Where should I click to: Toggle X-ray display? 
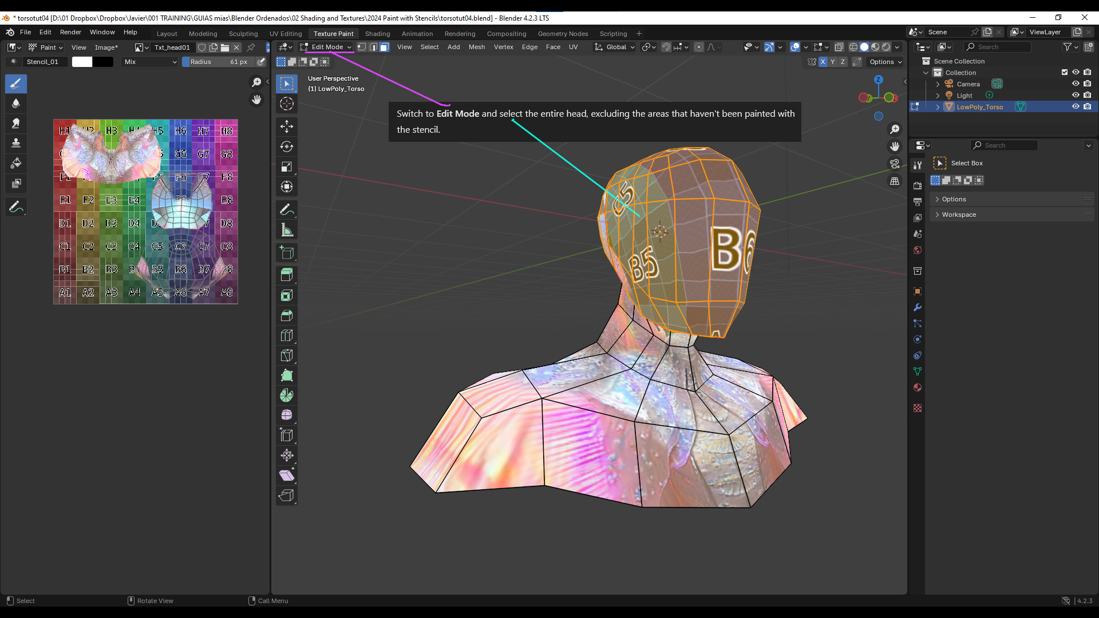(839, 47)
